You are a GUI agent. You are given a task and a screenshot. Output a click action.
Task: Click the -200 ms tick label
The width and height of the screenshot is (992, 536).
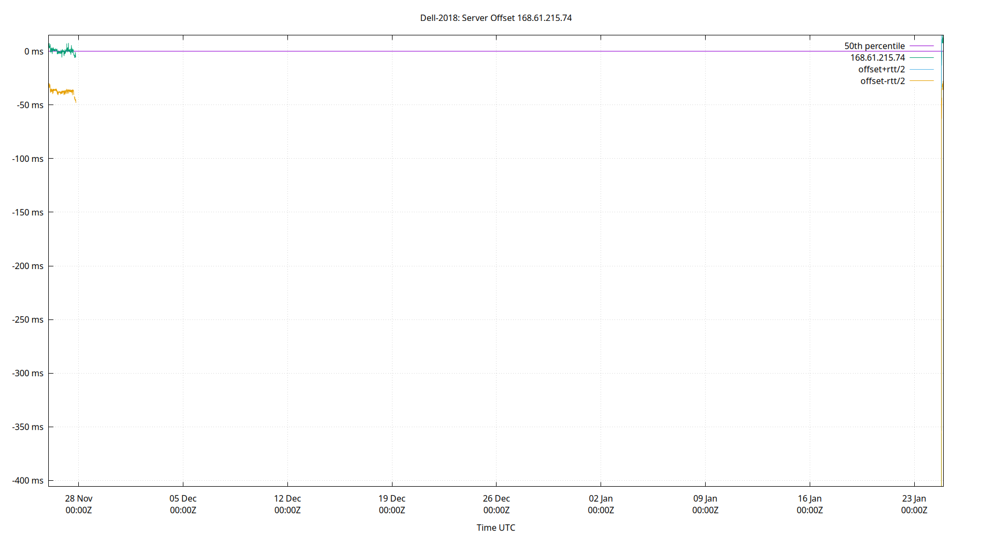coord(28,266)
